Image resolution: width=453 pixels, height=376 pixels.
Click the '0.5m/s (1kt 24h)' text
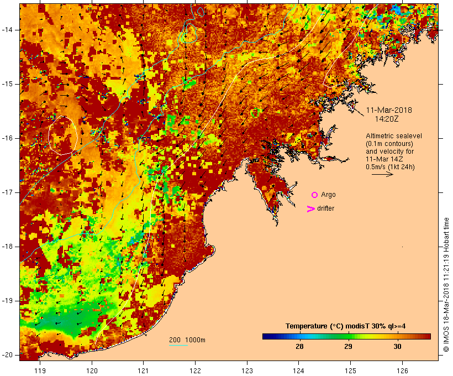click(390, 167)
